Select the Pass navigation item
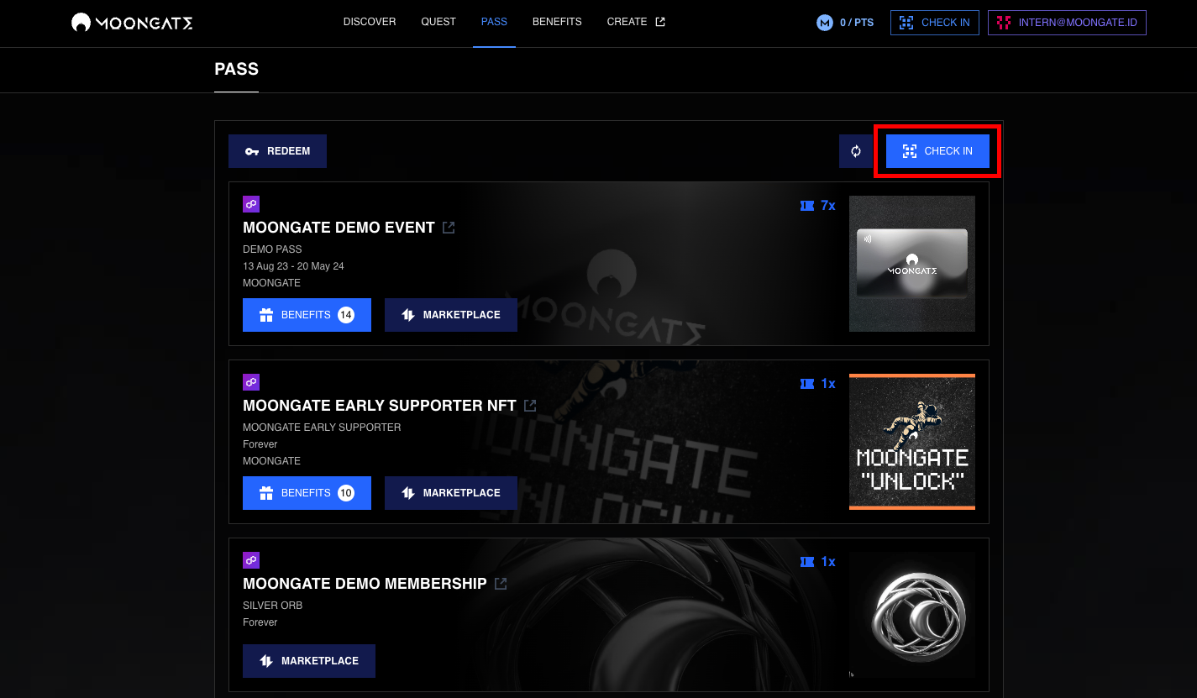This screenshot has width=1197, height=698. 494,22
